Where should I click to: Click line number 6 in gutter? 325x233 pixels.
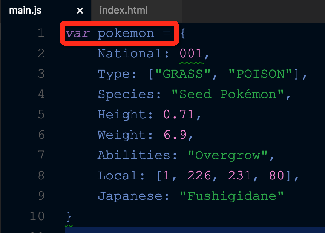(x=41, y=135)
